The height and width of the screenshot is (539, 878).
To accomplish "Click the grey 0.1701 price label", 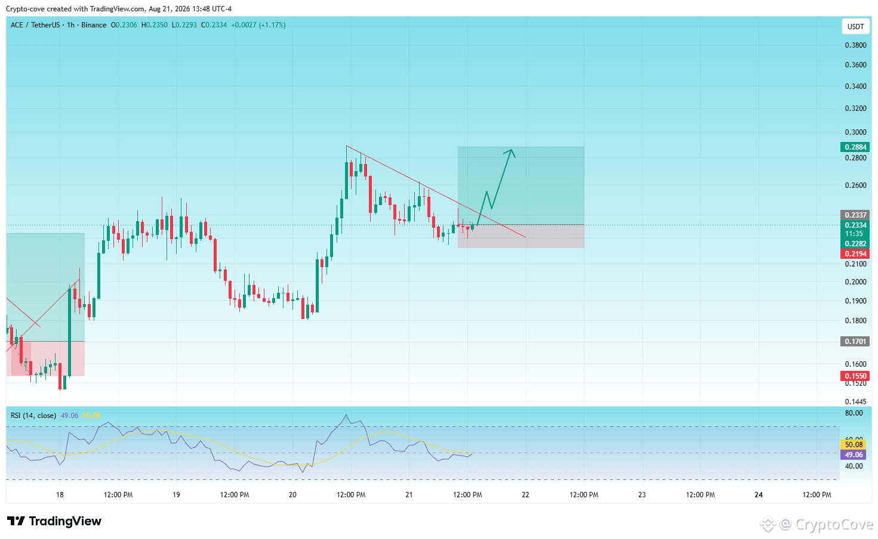I will pos(855,342).
